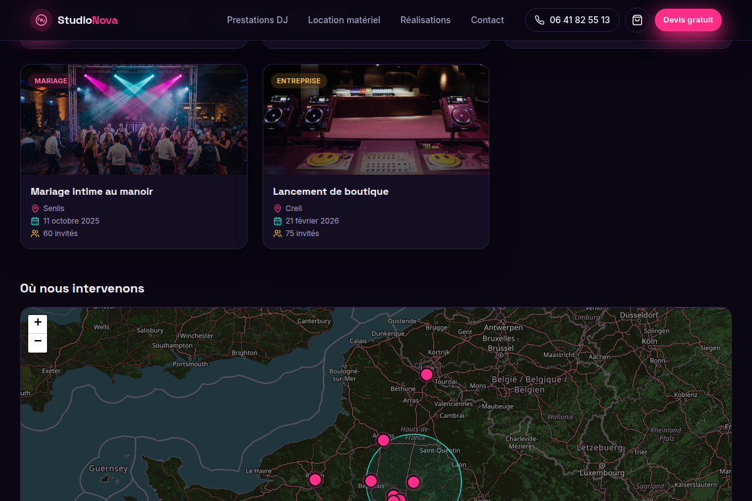Call the 06 41 82 55 13 number
Screen dimensions: 752x501
pos(572,20)
